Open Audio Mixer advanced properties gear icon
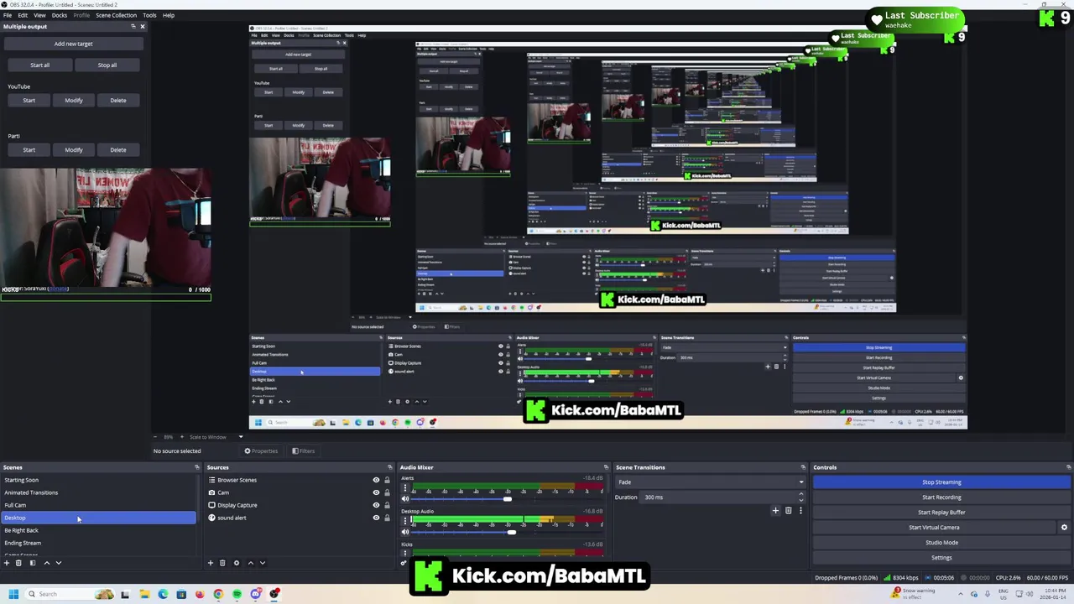Screen dimensions: 1074x604 (404, 563)
